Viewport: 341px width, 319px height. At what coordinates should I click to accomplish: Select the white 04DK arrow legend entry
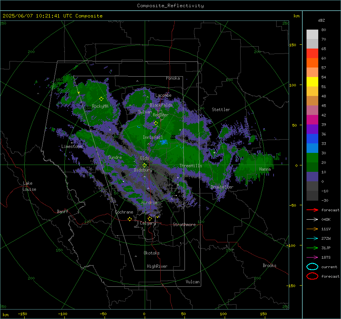[312, 219]
